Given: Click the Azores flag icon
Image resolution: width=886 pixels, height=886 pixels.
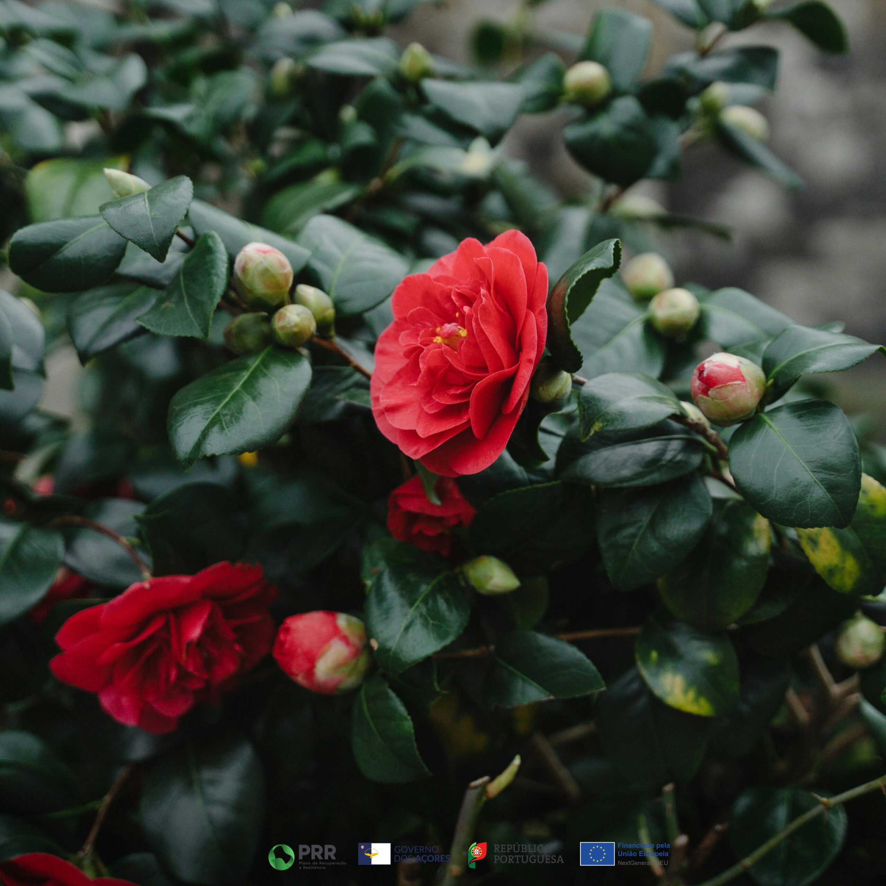Looking at the screenshot, I should (374, 853).
